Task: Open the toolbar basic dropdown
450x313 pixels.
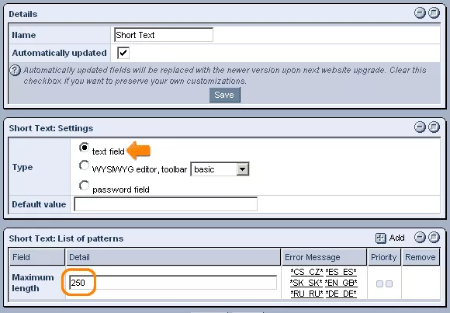Action: click(220, 169)
